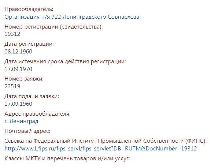The height and width of the screenshot is (168, 210).
Task: Click the filing date 17.09.1960
Action: coord(18,104)
